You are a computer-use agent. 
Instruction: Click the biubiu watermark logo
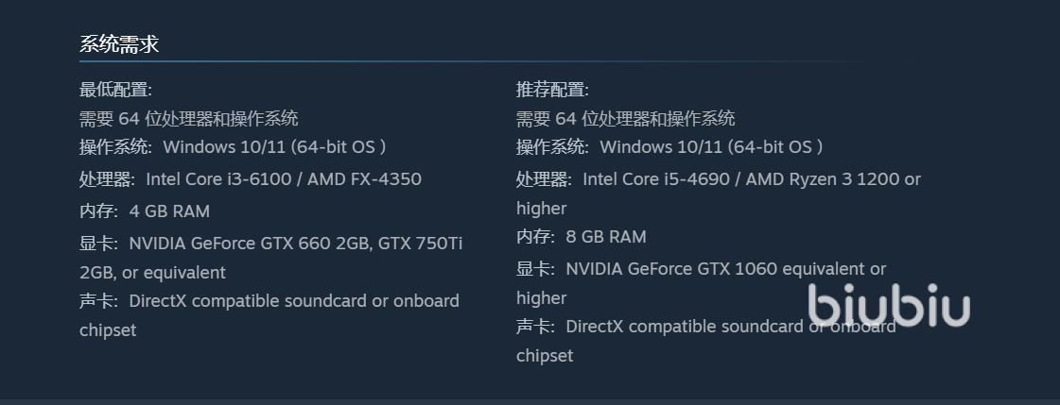click(889, 305)
